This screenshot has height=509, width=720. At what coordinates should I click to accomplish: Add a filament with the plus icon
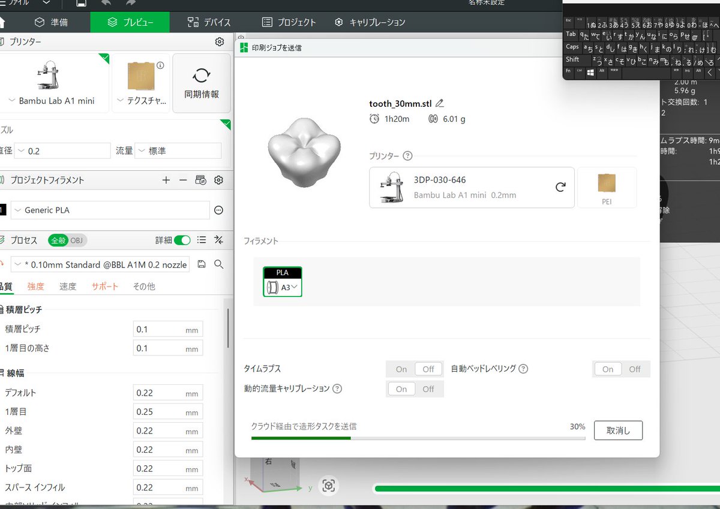pos(166,180)
